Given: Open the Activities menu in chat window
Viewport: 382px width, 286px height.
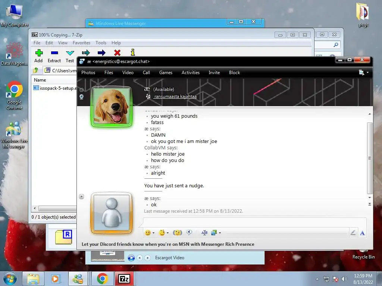Looking at the screenshot, I should 191,73.
